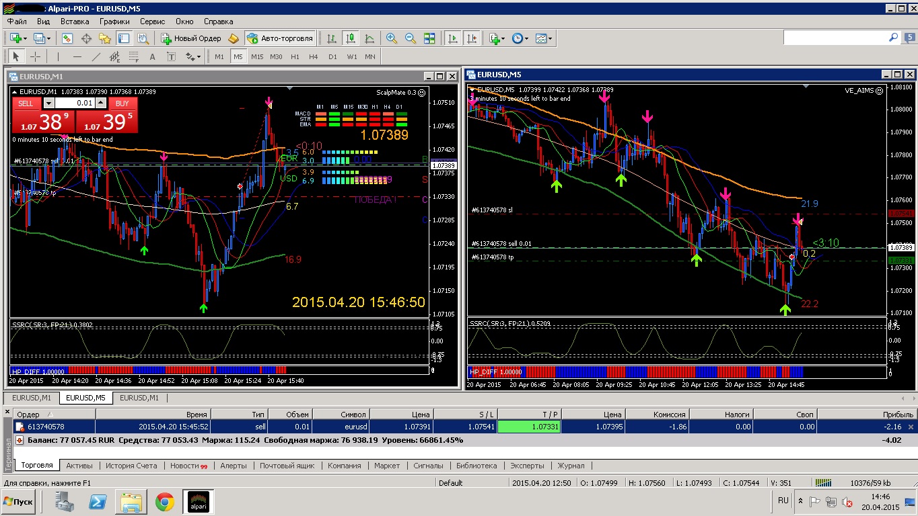The image size is (918, 516).
Task: Select the Text Label tool
Action: click(x=171, y=56)
